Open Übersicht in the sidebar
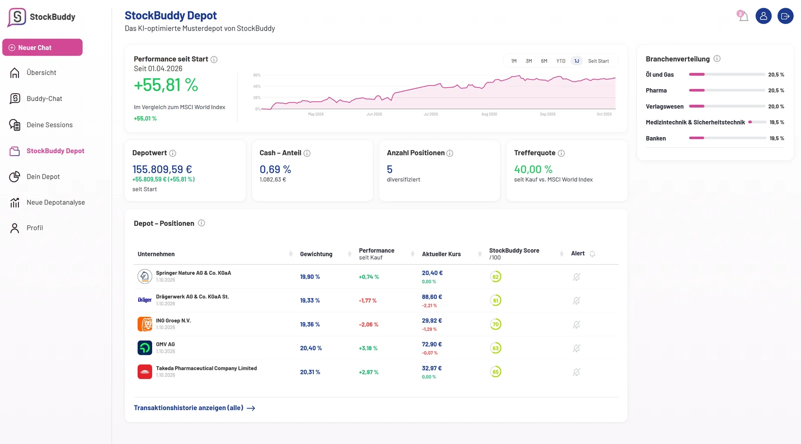 [x=42, y=73]
